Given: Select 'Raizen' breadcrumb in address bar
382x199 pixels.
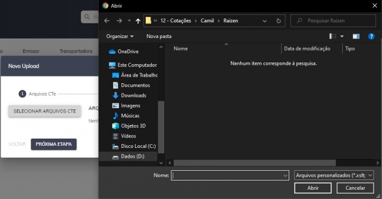Looking at the screenshot, I should coord(230,21).
